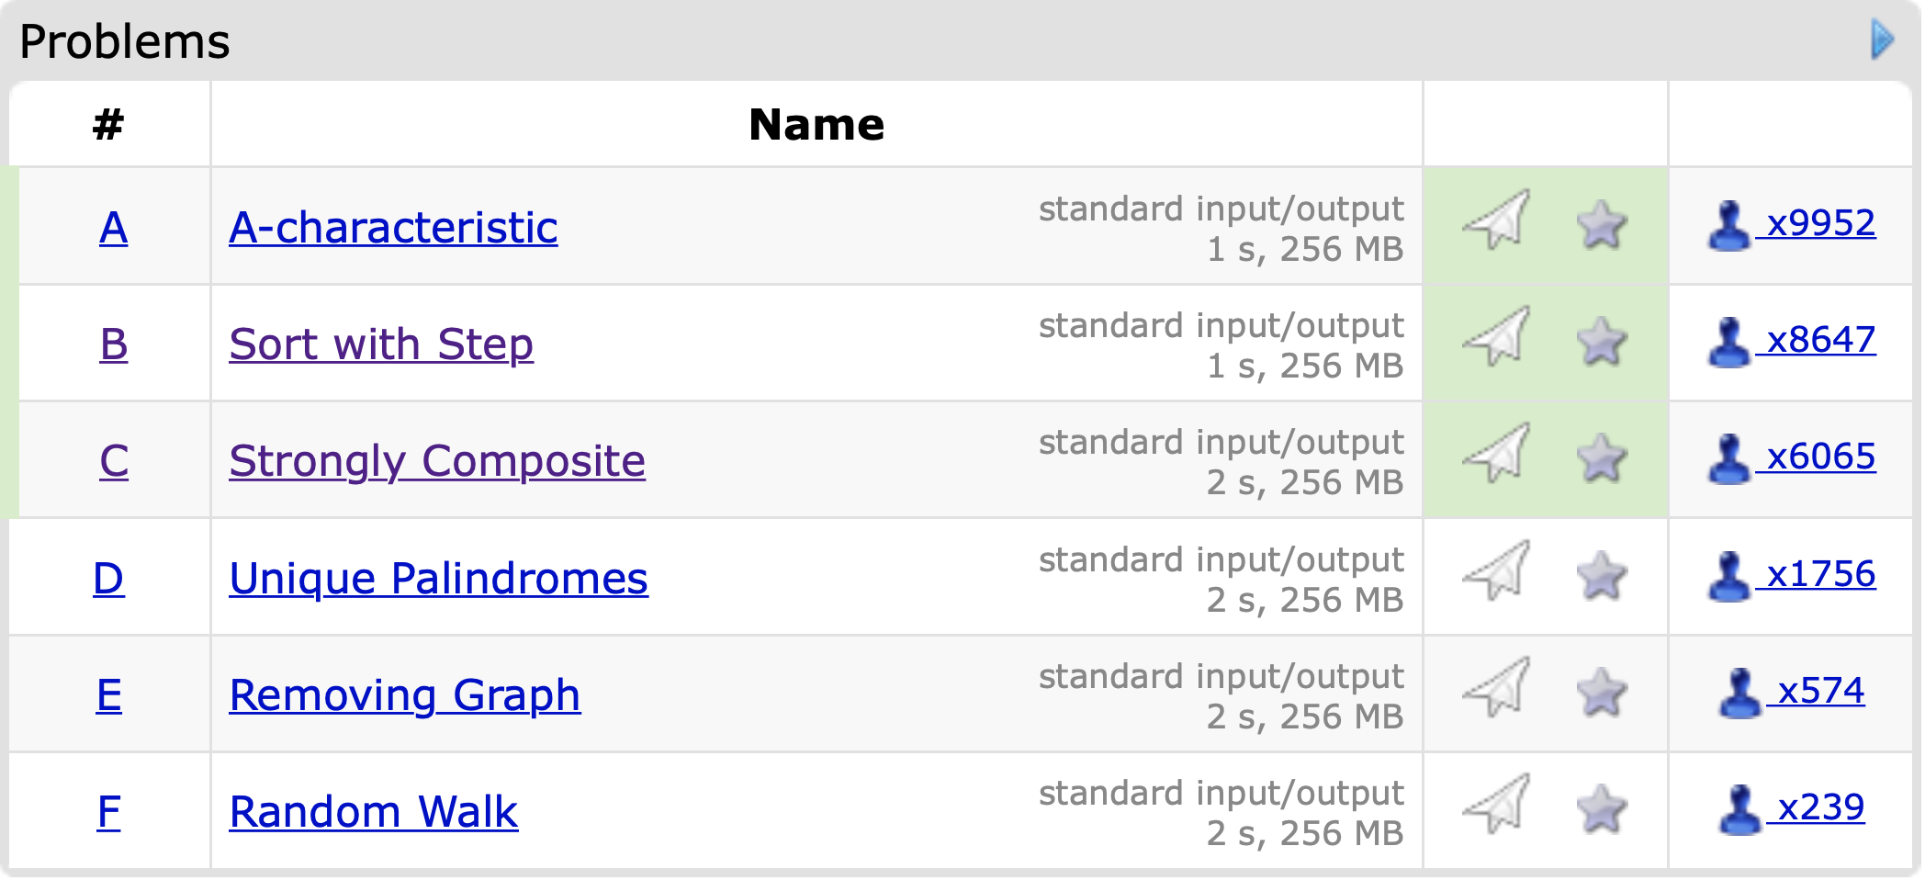This screenshot has height=880, width=1925.
Task: Toggle favorite star for Random Walk
Action: click(1602, 810)
